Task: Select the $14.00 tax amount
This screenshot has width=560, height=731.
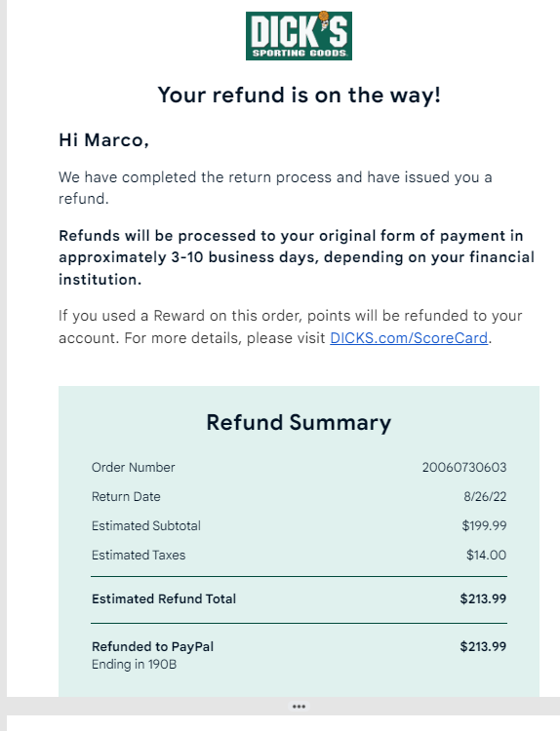Action: (x=486, y=556)
